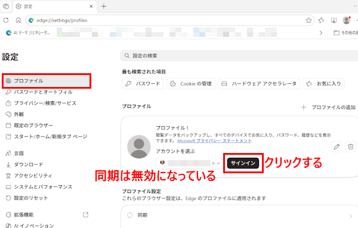
Task: Go to the home page icon
Action: coord(18,20)
